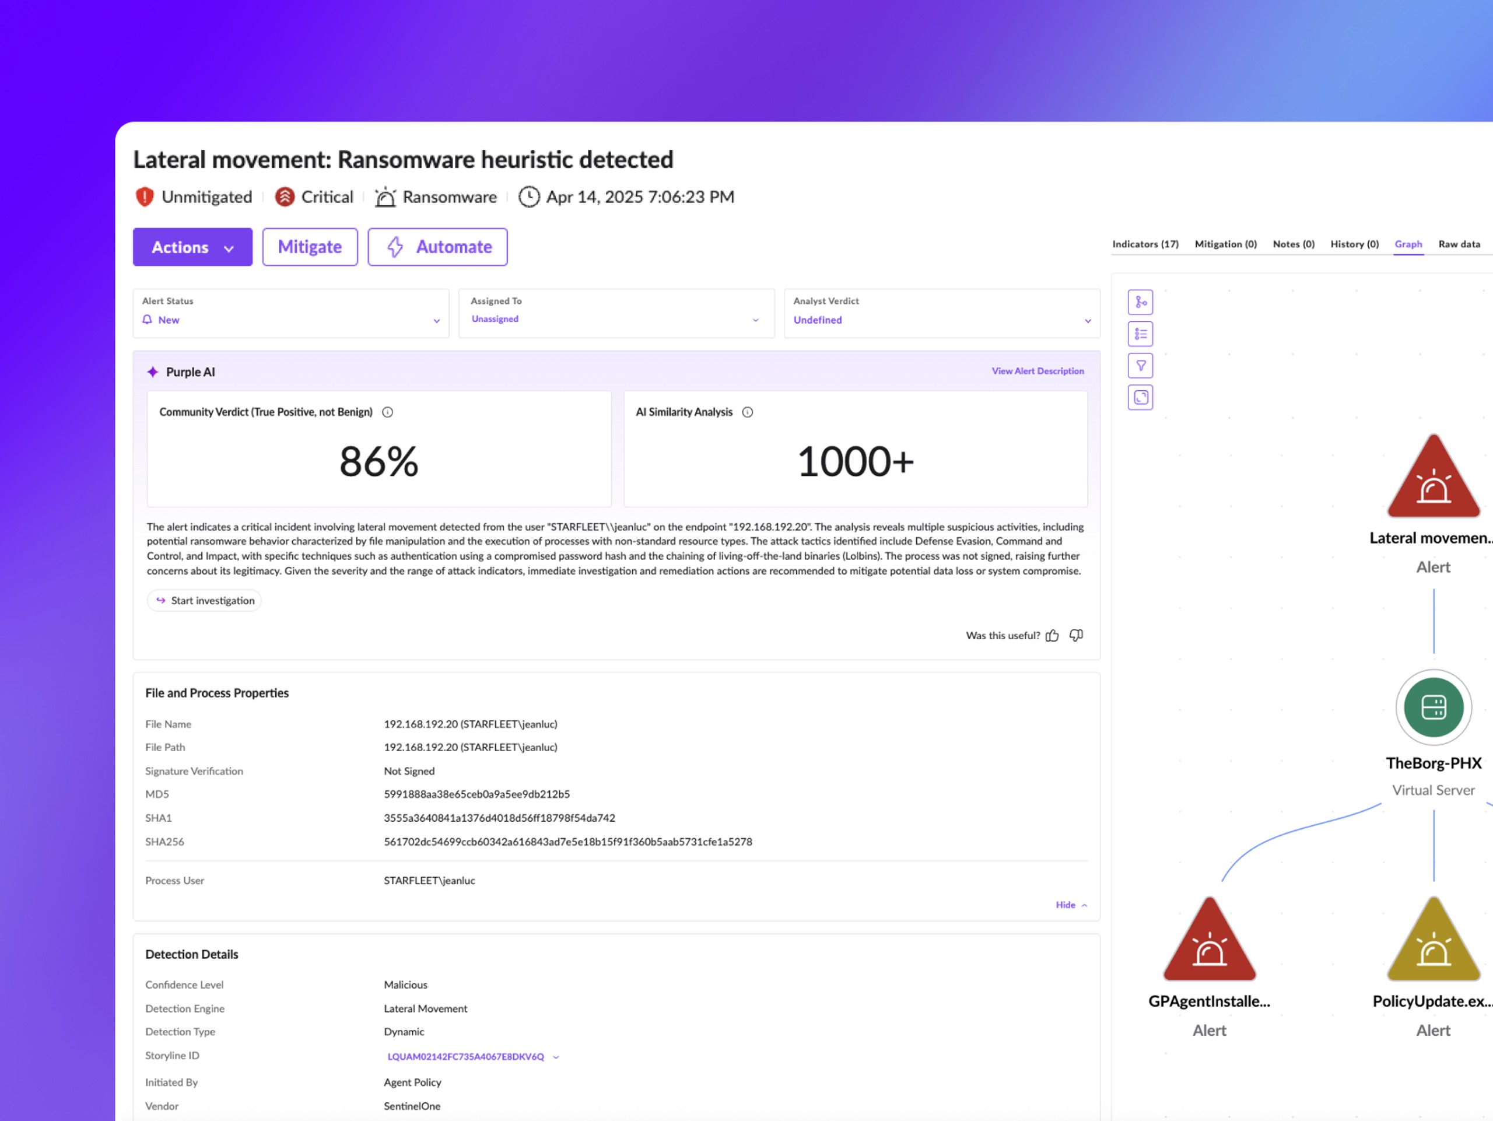Click the AI Similarity Analysis info icon
1493x1121 pixels.
(x=747, y=412)
